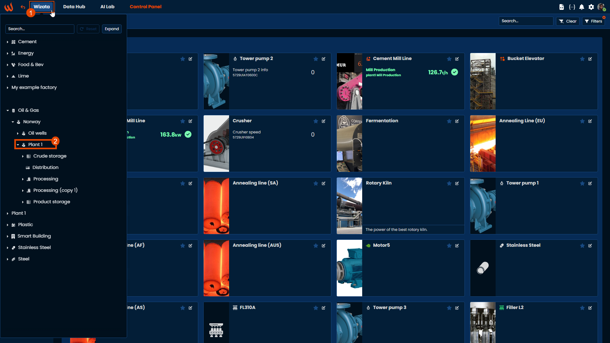
Task: Open the Filters button
Action: pos(593,21)
